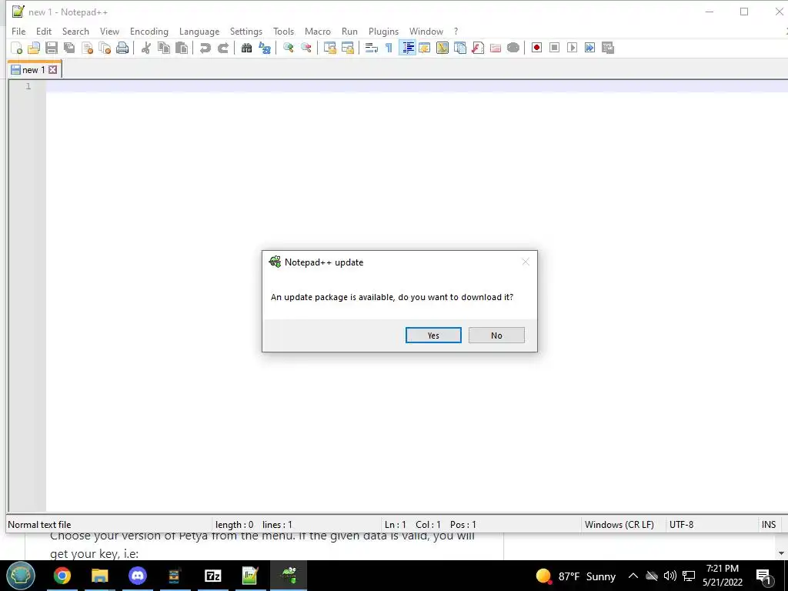Click the Save toolbar icon
The image size is (788, 591).
(52, 48)
